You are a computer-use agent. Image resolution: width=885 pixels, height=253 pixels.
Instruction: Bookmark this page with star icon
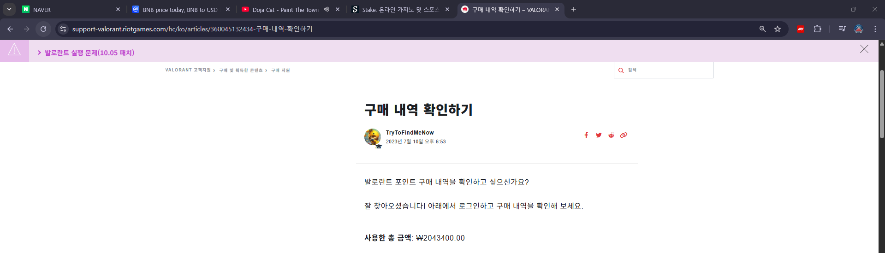[778, 29]
